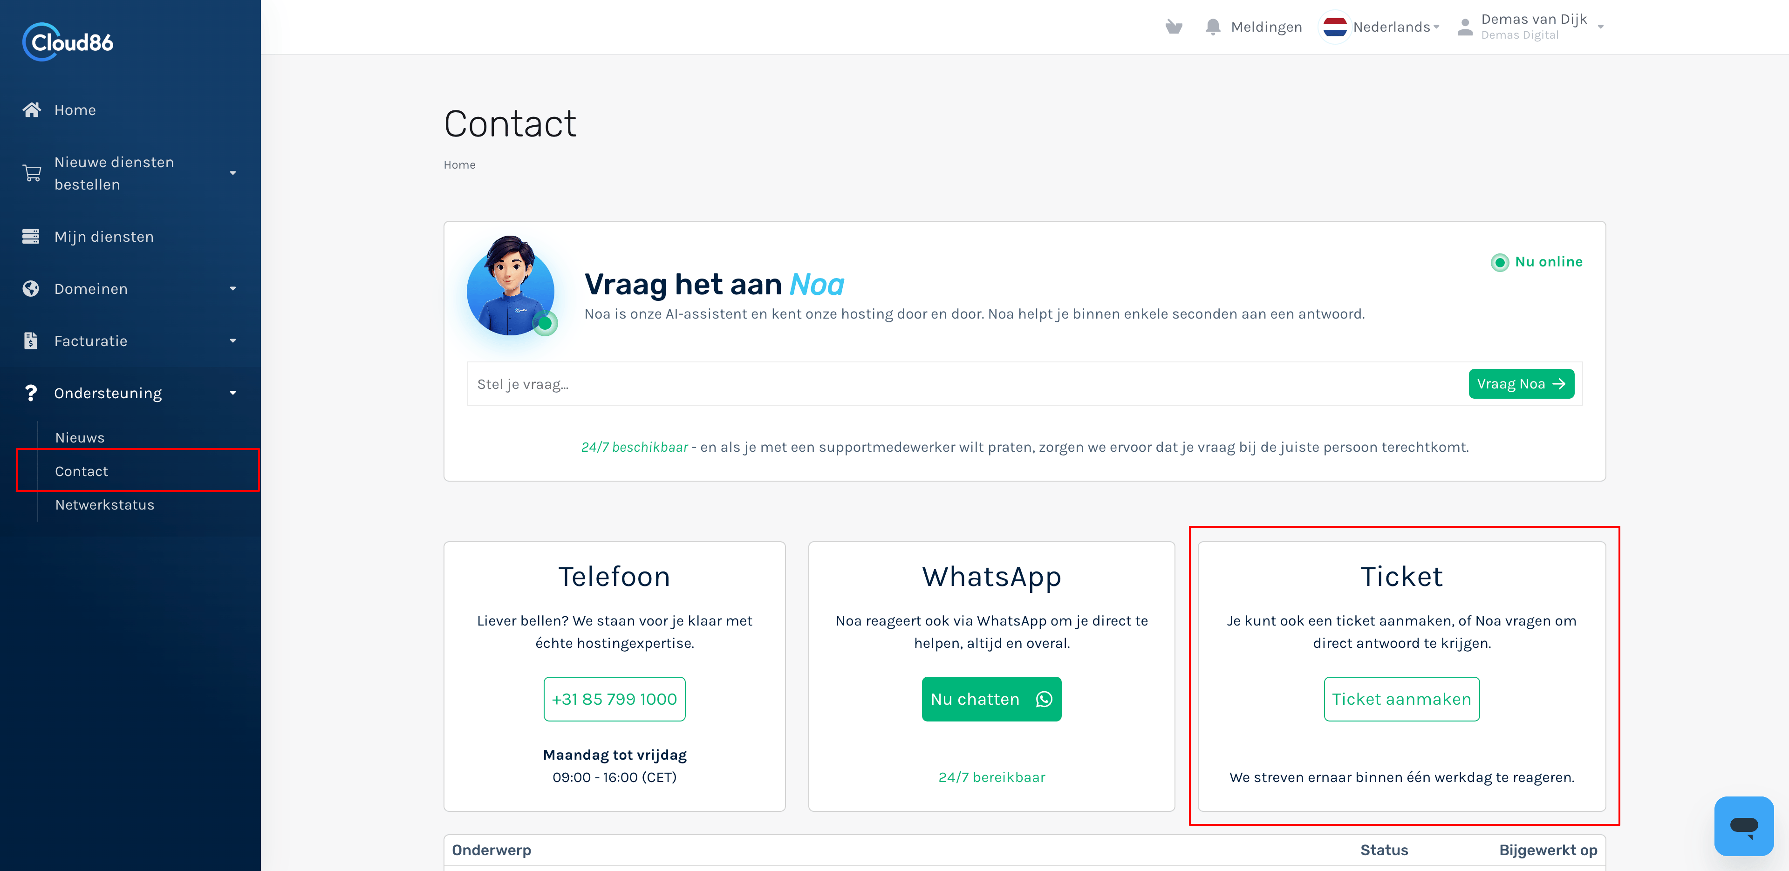The height and width of the screenshot is (871, 1789).
Task: Click the Vraag Noa button
Action: (1521, 384)
